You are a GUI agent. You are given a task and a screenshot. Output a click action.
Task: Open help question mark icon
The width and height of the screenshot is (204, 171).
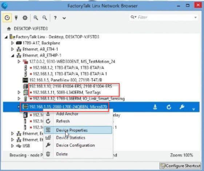pos(55,18)
